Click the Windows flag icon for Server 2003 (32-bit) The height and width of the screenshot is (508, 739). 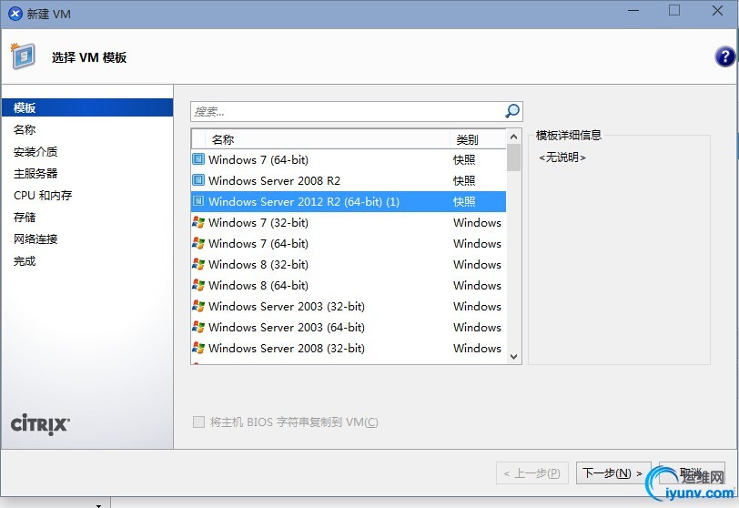(x=198, y=306)
